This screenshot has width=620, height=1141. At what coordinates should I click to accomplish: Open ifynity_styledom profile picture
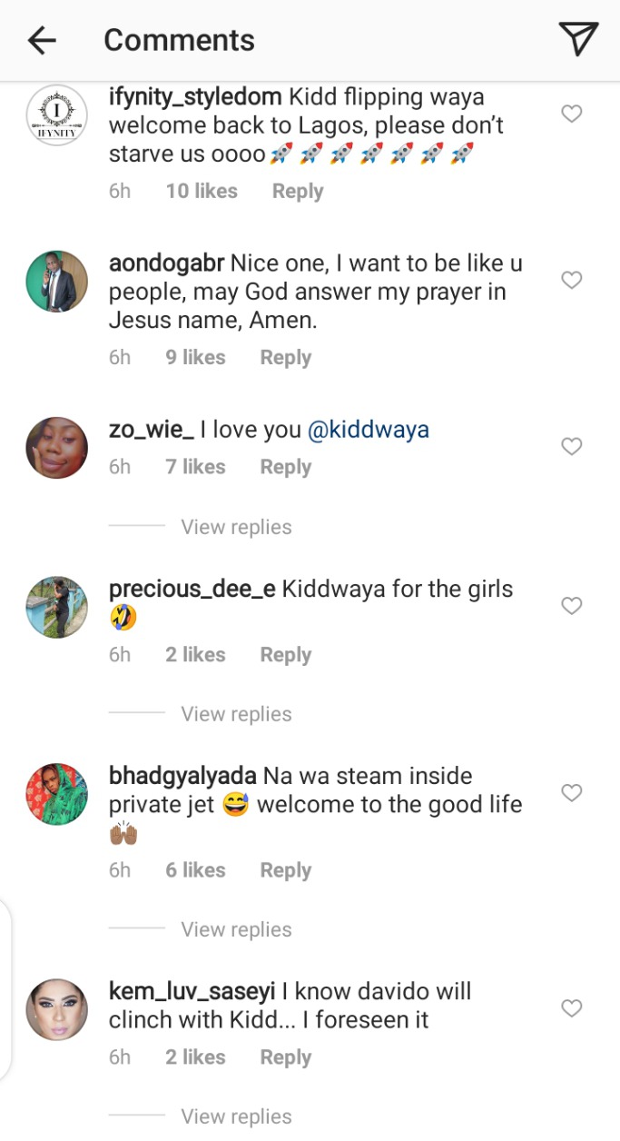(56, 115)
